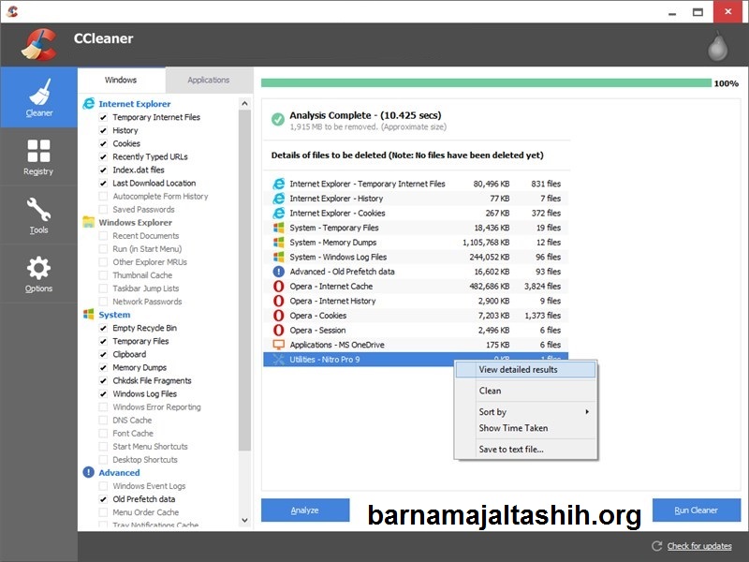Uncheck Old Prefetch data checkbox
This screenshot has width=749, height=562.
103,499
